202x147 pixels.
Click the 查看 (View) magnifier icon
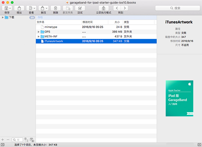(x=30, y=8)
